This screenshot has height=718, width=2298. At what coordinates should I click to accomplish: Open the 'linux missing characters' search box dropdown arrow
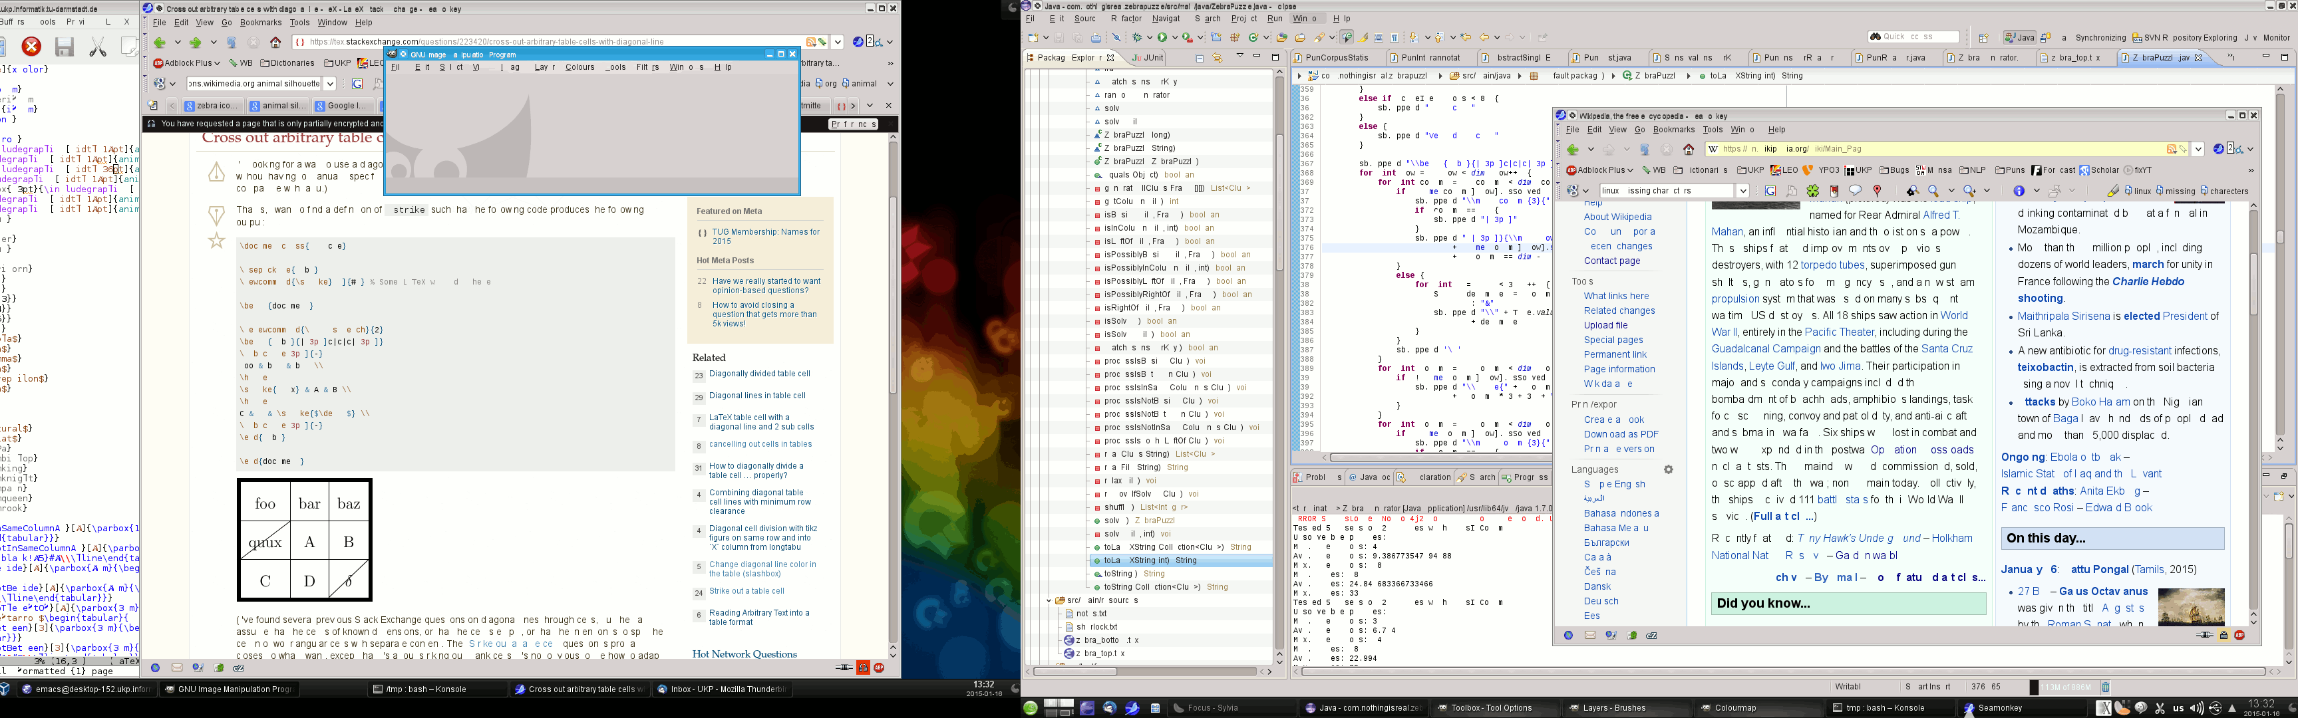1742,191
